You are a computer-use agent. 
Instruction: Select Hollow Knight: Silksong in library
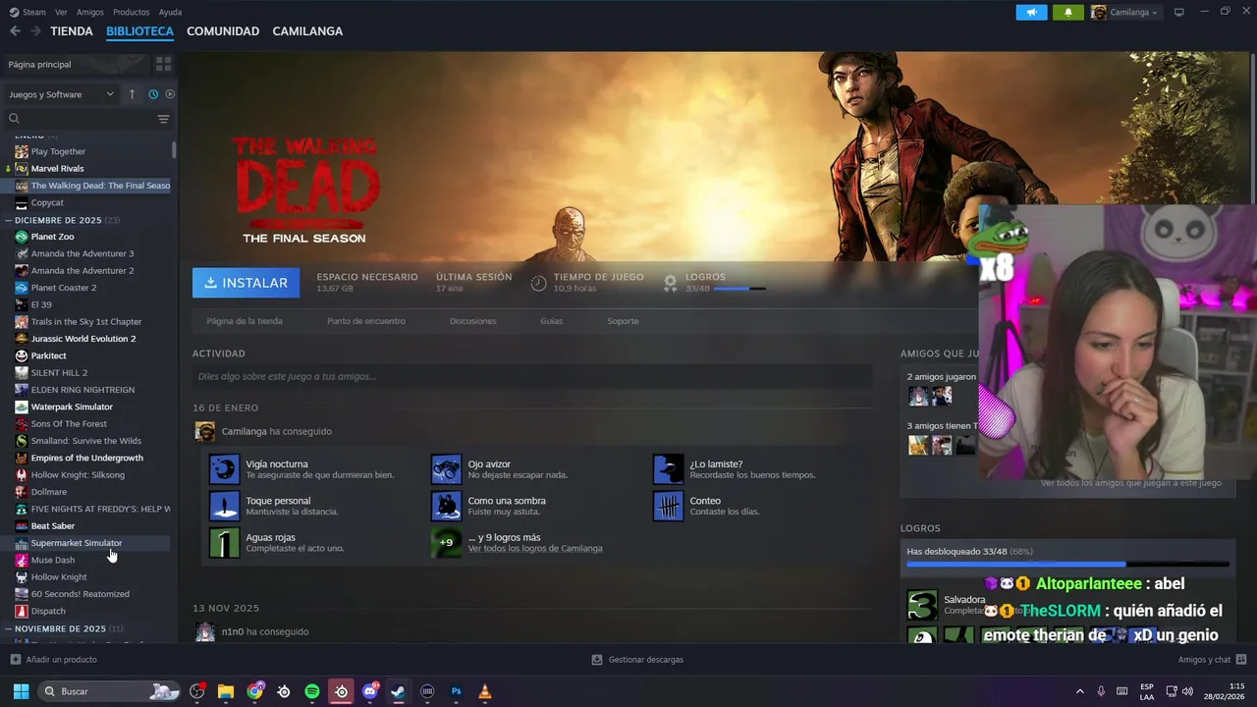point(78,475)
